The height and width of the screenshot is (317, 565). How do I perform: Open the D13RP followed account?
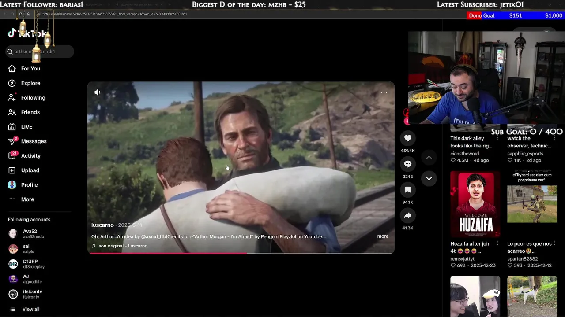point(34,264)
